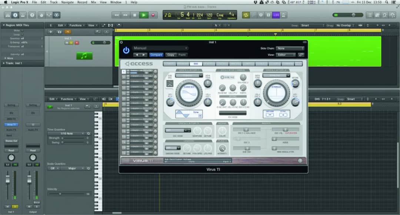Open the Inspector with the info icon
The height and width of the screenshot is (215, 400).
point(15,15)
